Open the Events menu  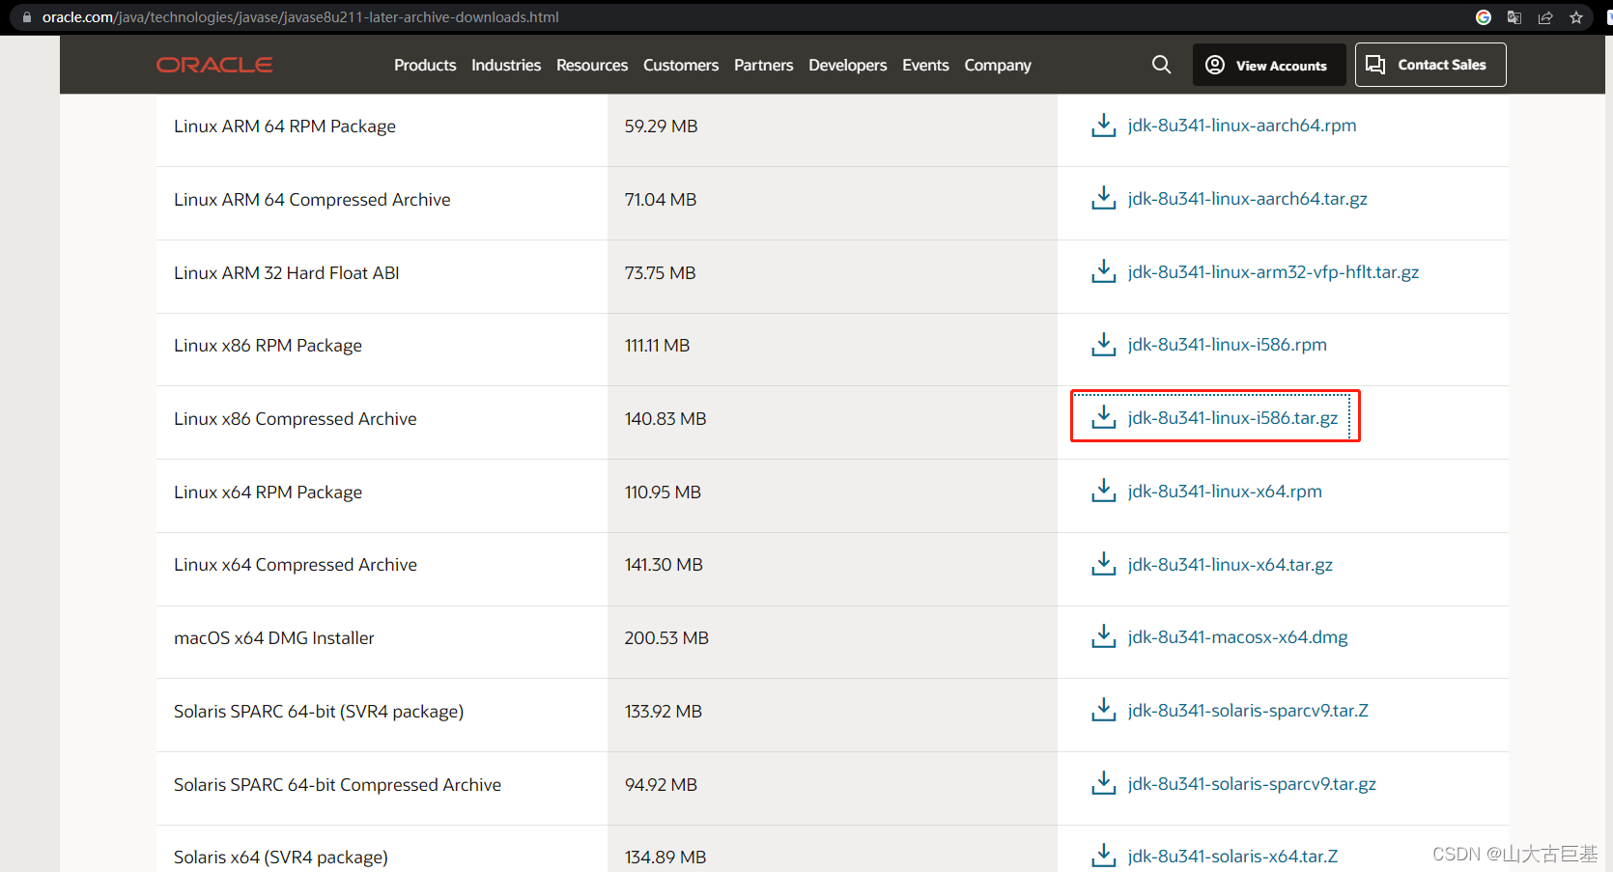point(925,65)
